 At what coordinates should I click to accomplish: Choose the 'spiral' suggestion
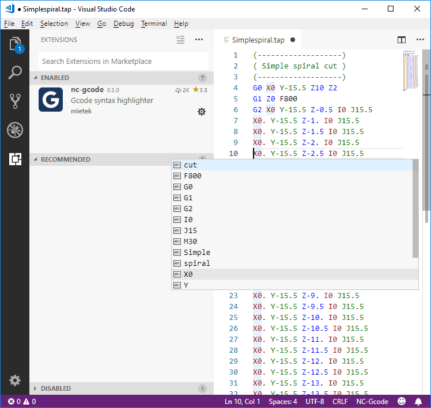pyautogui.click(x=292, y=264)
